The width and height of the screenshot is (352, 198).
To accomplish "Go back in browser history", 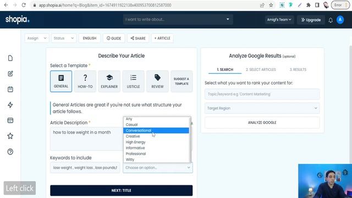I will (x=6, y=5).
